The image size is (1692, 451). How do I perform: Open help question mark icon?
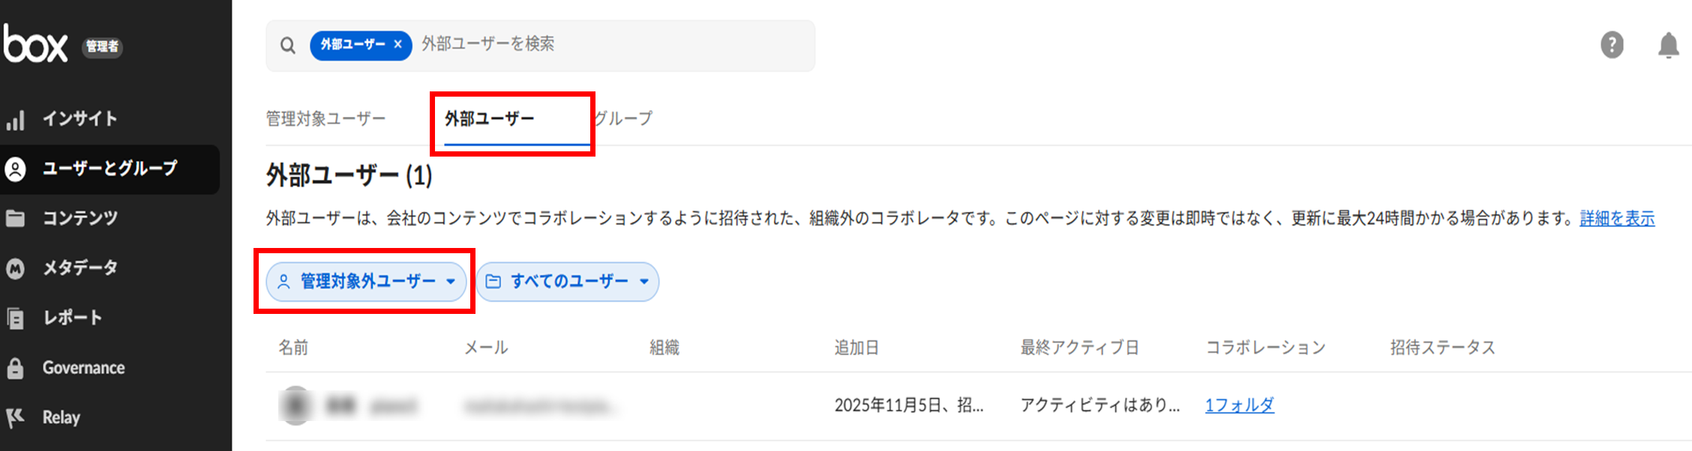tap(1612, 45)
